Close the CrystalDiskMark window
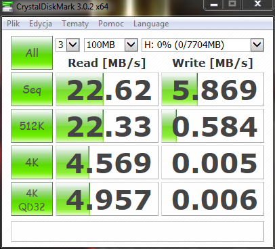275x249 pixels. pos(257,5)
